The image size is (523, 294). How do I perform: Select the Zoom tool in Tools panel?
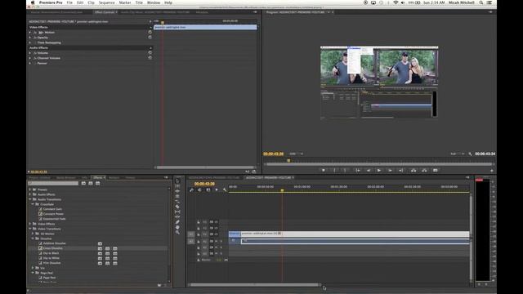click(177, 232)
